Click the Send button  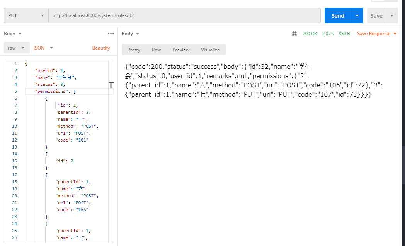[338, 15]
